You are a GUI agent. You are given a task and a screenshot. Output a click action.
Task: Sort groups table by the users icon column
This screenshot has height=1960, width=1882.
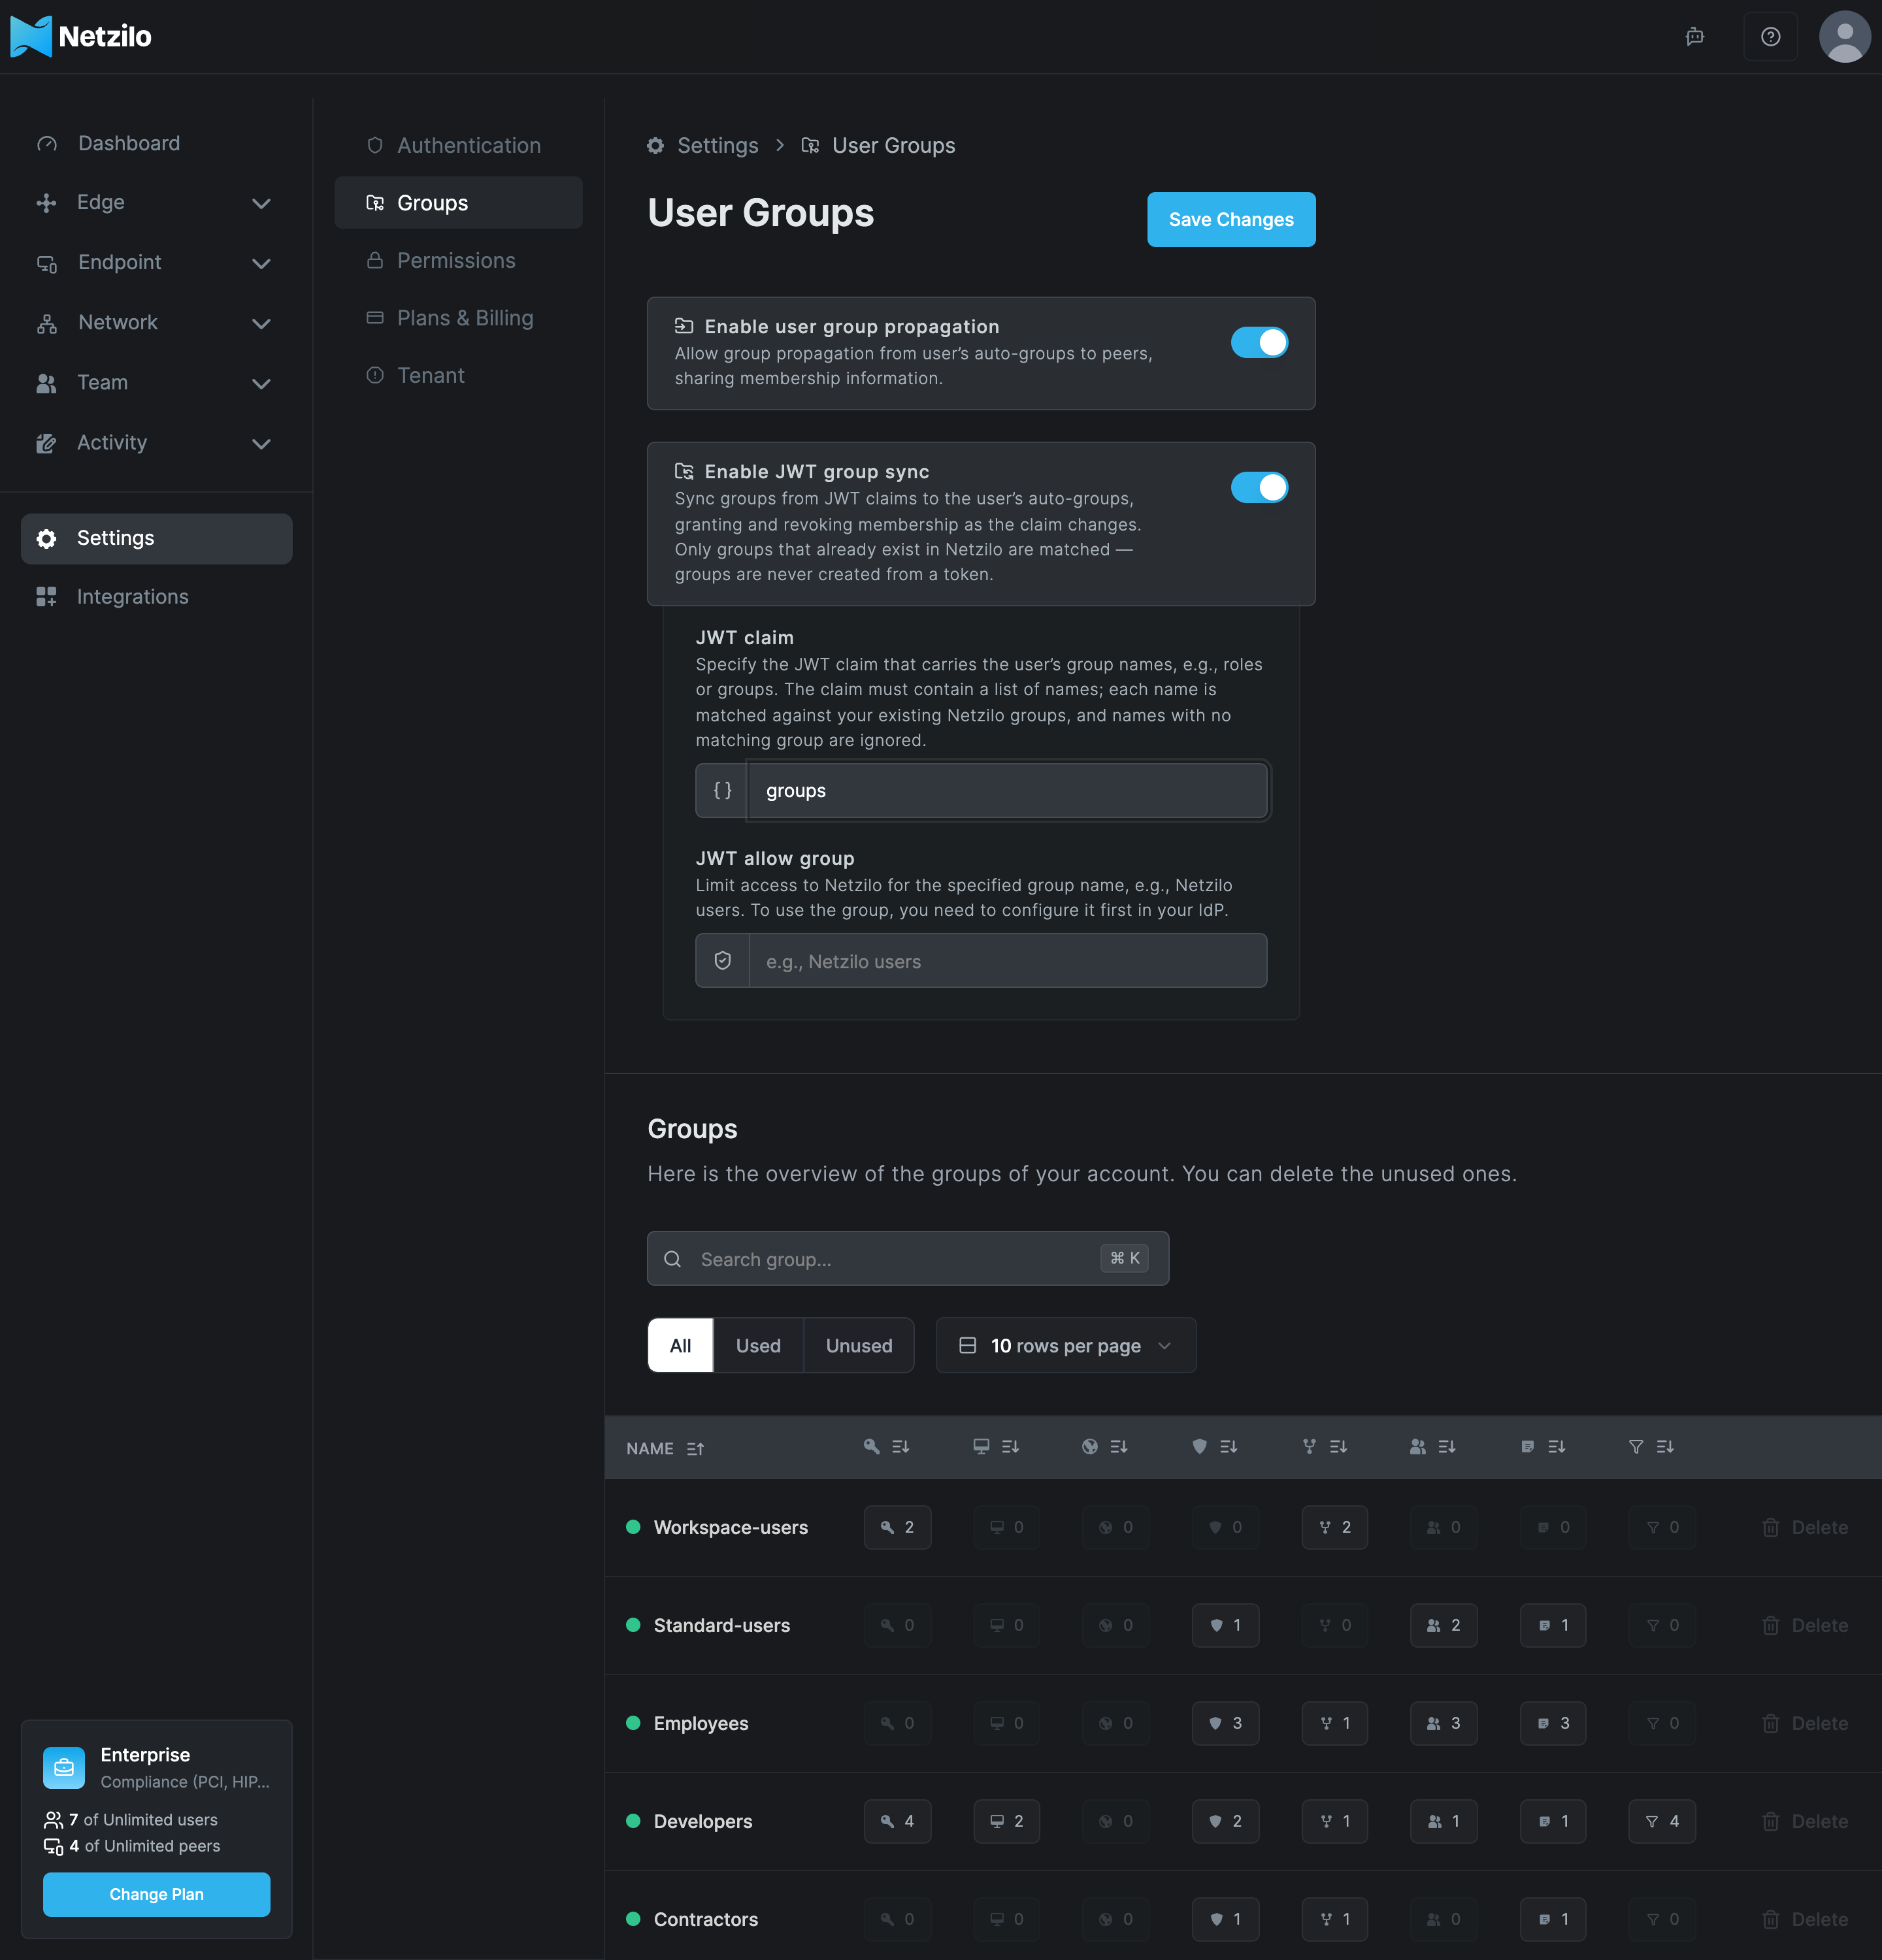pos(1433,1447)
